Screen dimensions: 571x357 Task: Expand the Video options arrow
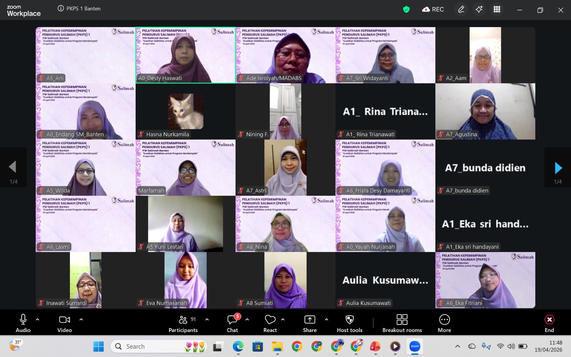(x=81, y=320)
